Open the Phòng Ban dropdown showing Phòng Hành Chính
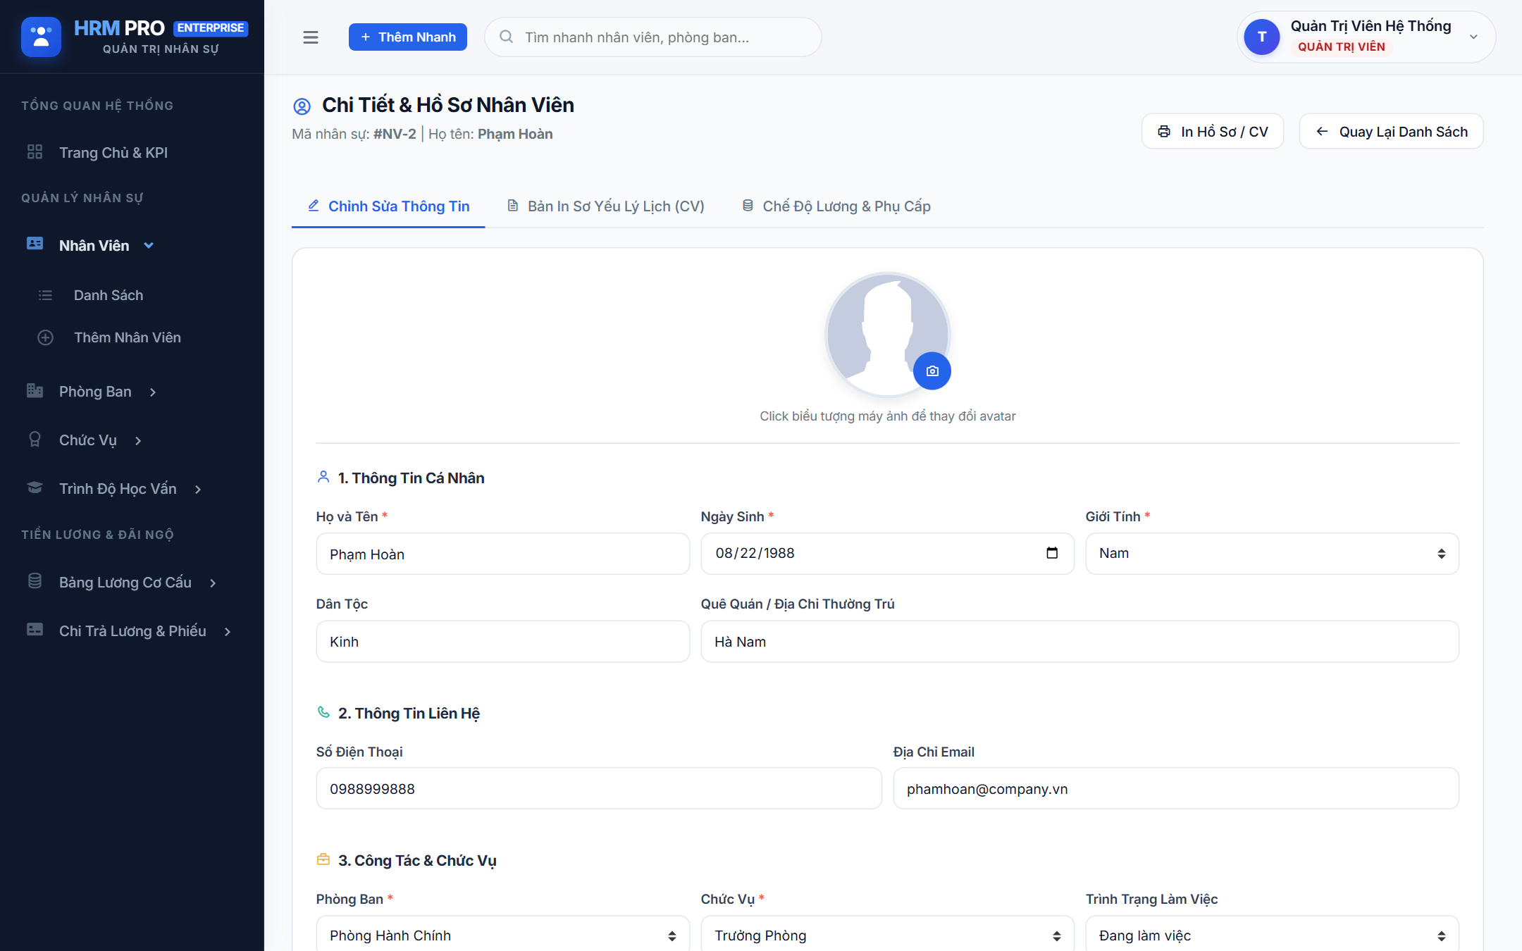The height and width of the screenshot is (951, 1522). click(x=502, y=934)
